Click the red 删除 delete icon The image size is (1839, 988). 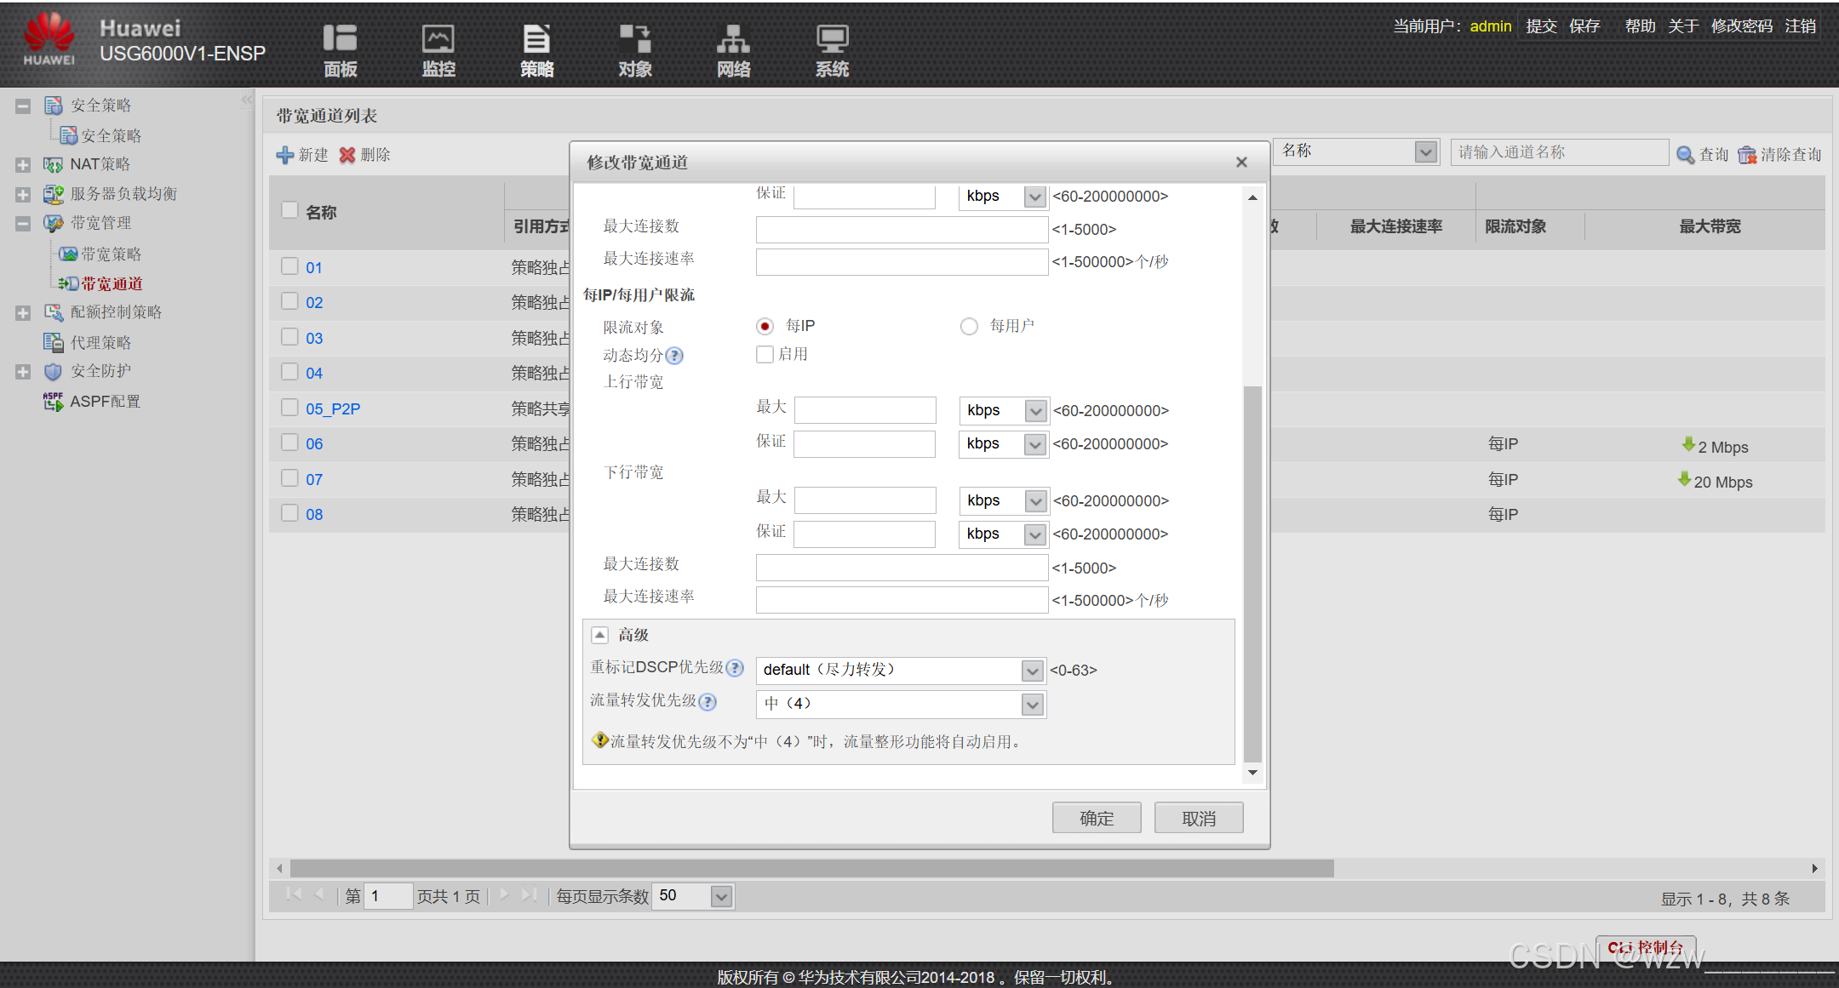[x=347, y=155]
